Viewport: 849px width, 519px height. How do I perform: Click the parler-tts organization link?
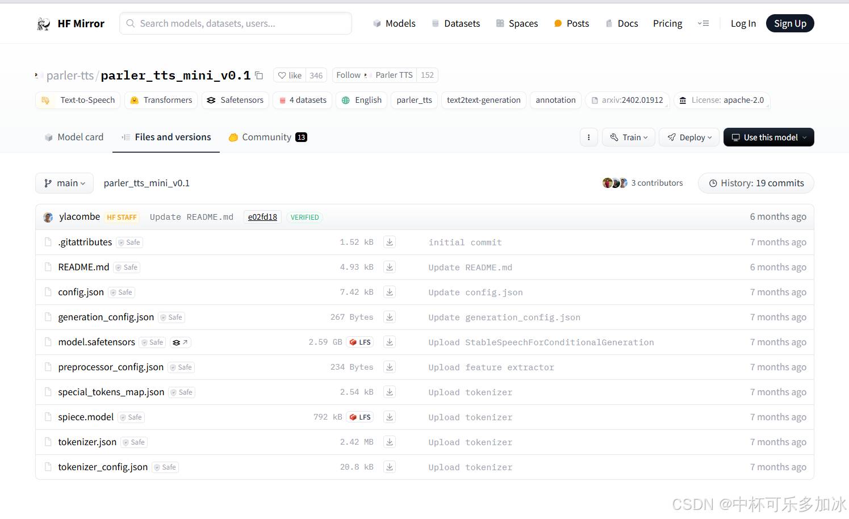70,75
